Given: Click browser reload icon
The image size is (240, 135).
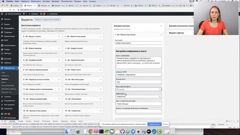Looking at the screenshot, I should pyautogui.click(x=10, y=10).
